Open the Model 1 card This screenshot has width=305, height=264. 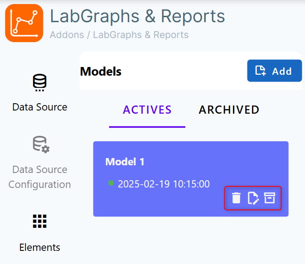(191, 179)
